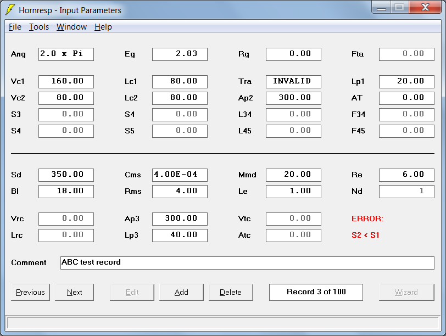Click the greyed Wizard button
Screen dimensions: 446x336
[406, 292]
